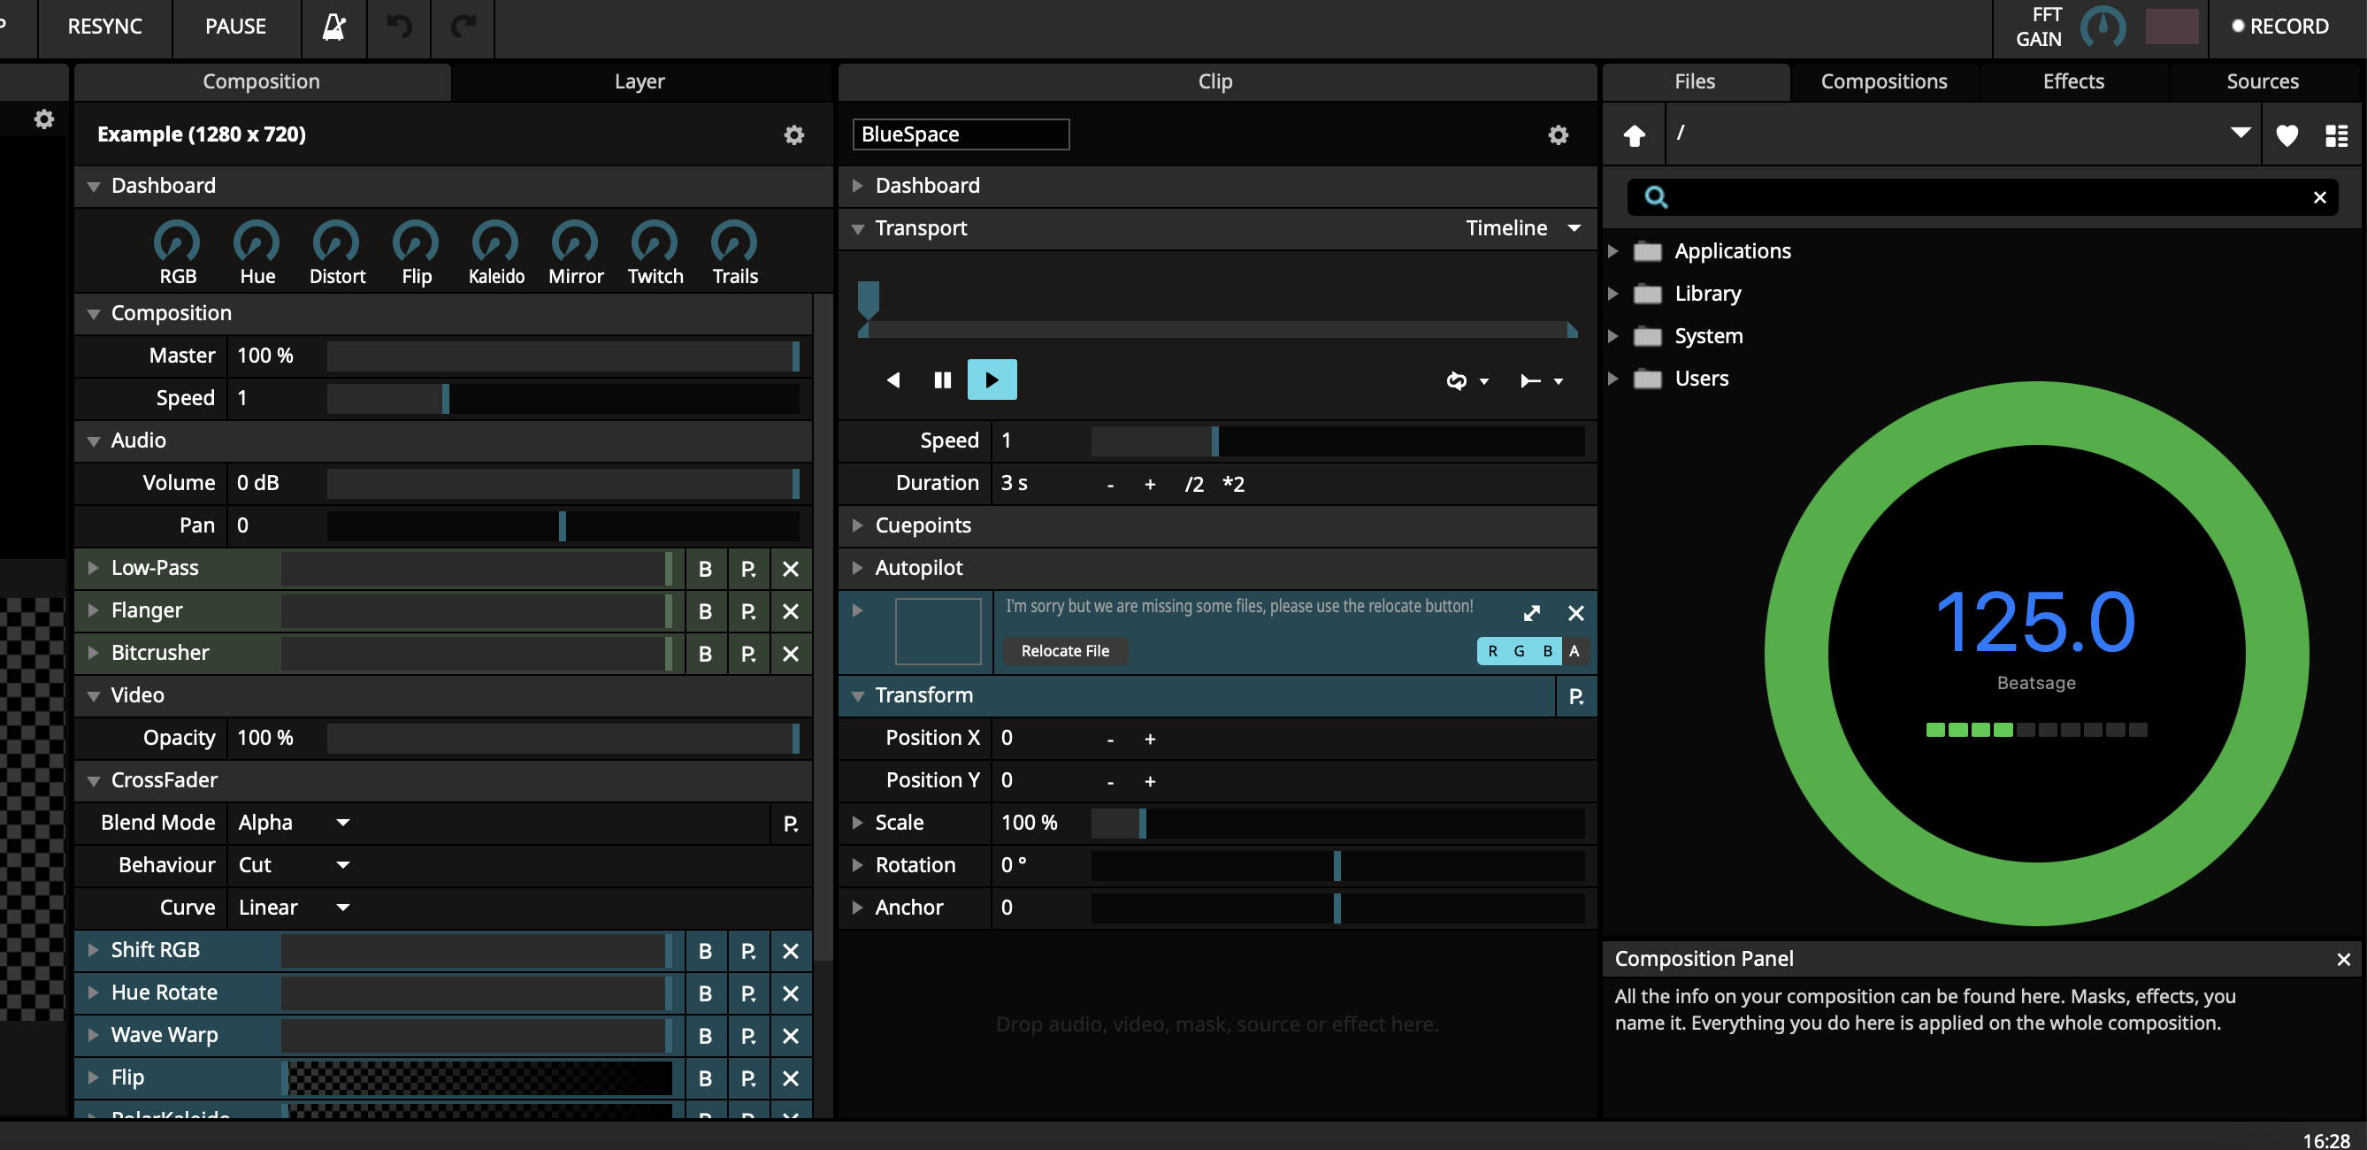This screenshot has width=2367, height=1150.
Task: Open Transform preset P button
Action: click(x=1577, y=697)
